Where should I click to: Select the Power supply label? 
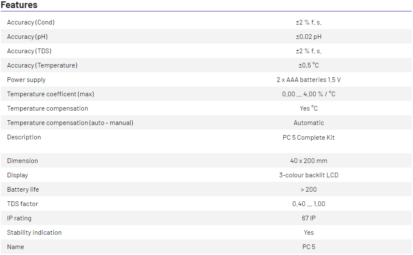pyautogui.click(x=26, y=80)
